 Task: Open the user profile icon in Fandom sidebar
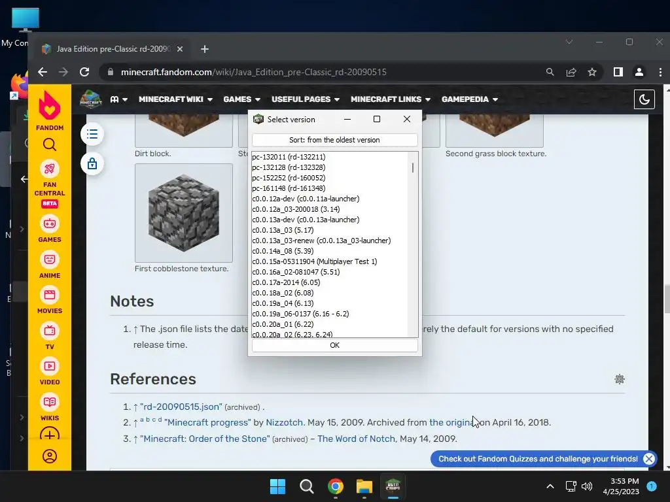coord(50,456)
